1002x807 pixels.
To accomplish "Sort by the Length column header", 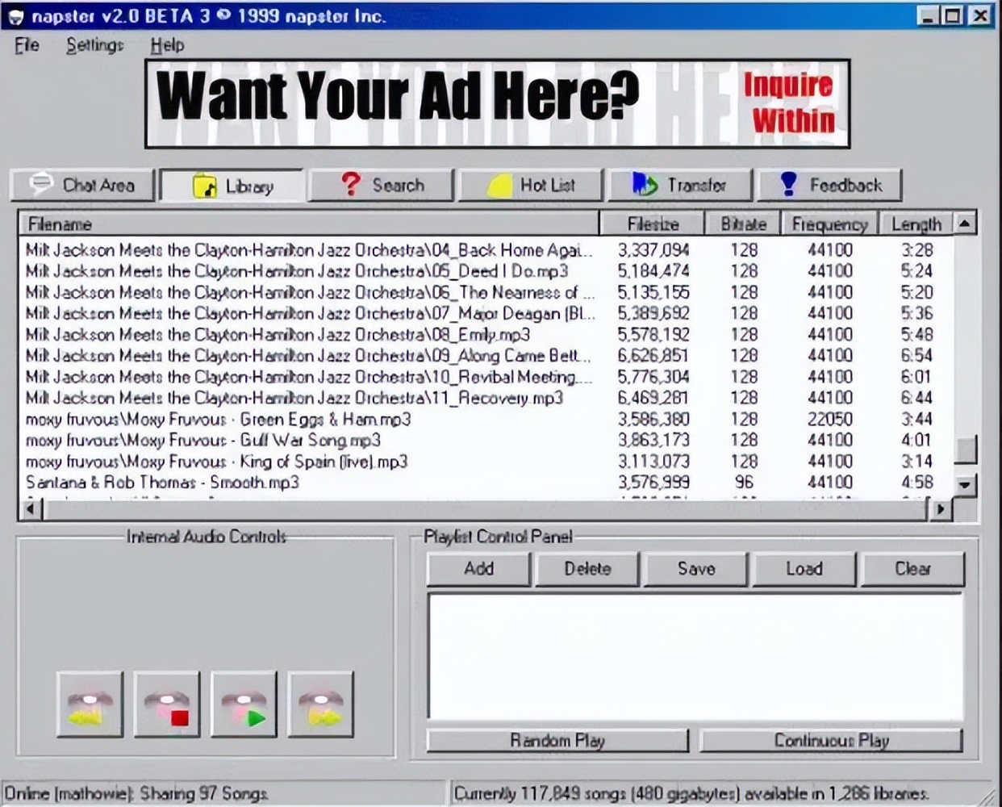I will point(916,224).
